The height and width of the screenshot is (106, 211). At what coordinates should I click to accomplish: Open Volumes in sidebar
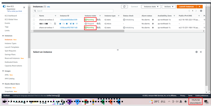(x=8, y=88)
